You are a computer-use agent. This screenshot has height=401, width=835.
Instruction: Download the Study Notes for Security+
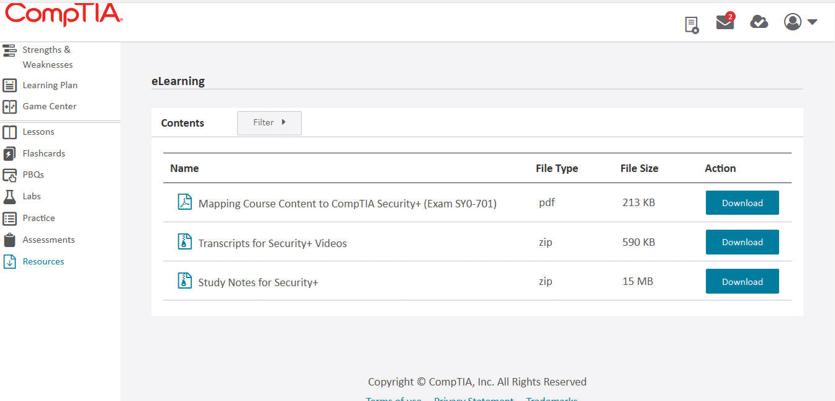742,281
